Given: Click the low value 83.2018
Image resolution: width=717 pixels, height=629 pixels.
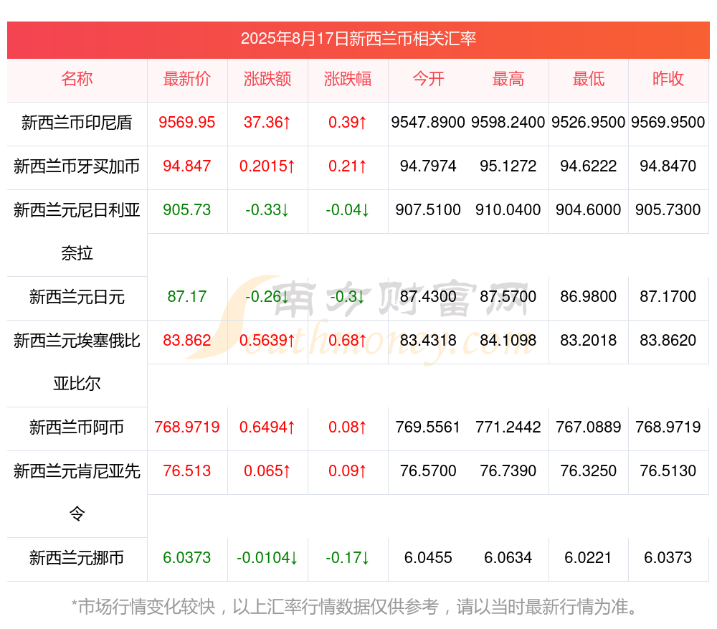Looking at the screenshot, I should point(589,340).
